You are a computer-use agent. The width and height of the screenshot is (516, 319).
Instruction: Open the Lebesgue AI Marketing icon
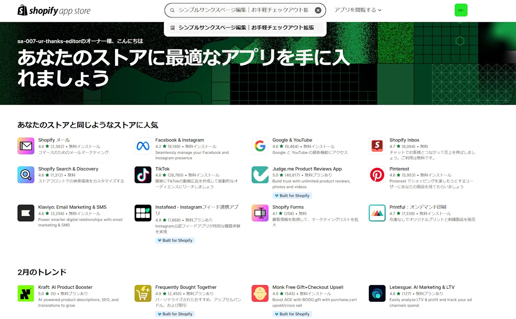pos(377,293)
